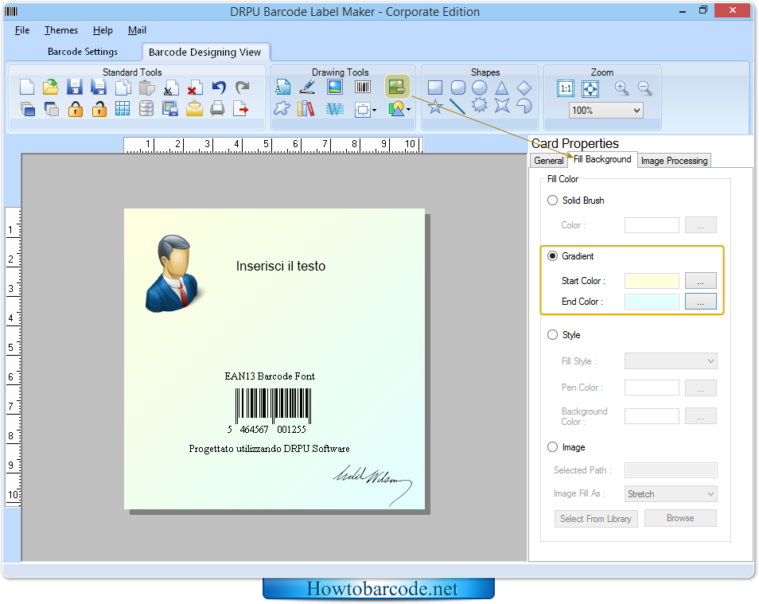Select the Solid Brush radio button
The height and width of the screenshot is (604, 759).
(x=552, y=201)
